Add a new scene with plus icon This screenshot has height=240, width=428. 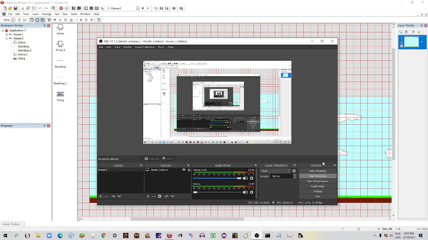(100, 196)
